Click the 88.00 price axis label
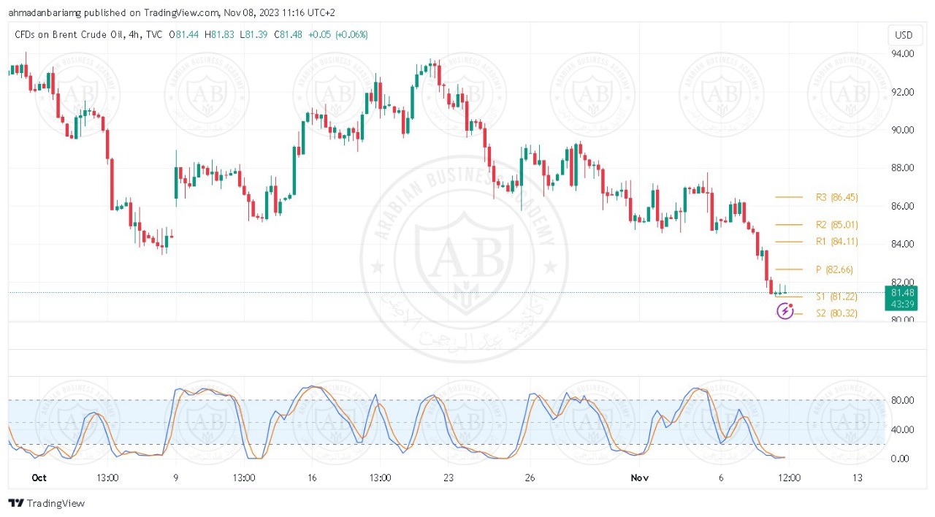 coord(903,168)
